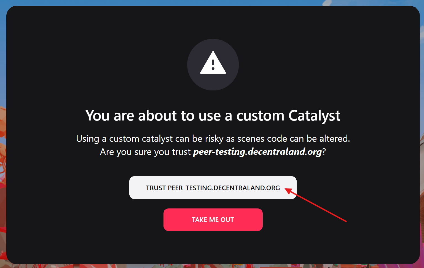Click the bold italic peer-testing.decentraland.org domain text
Image resolution: width=424 pixels, height=268 pixels.
tap(257, 152)
